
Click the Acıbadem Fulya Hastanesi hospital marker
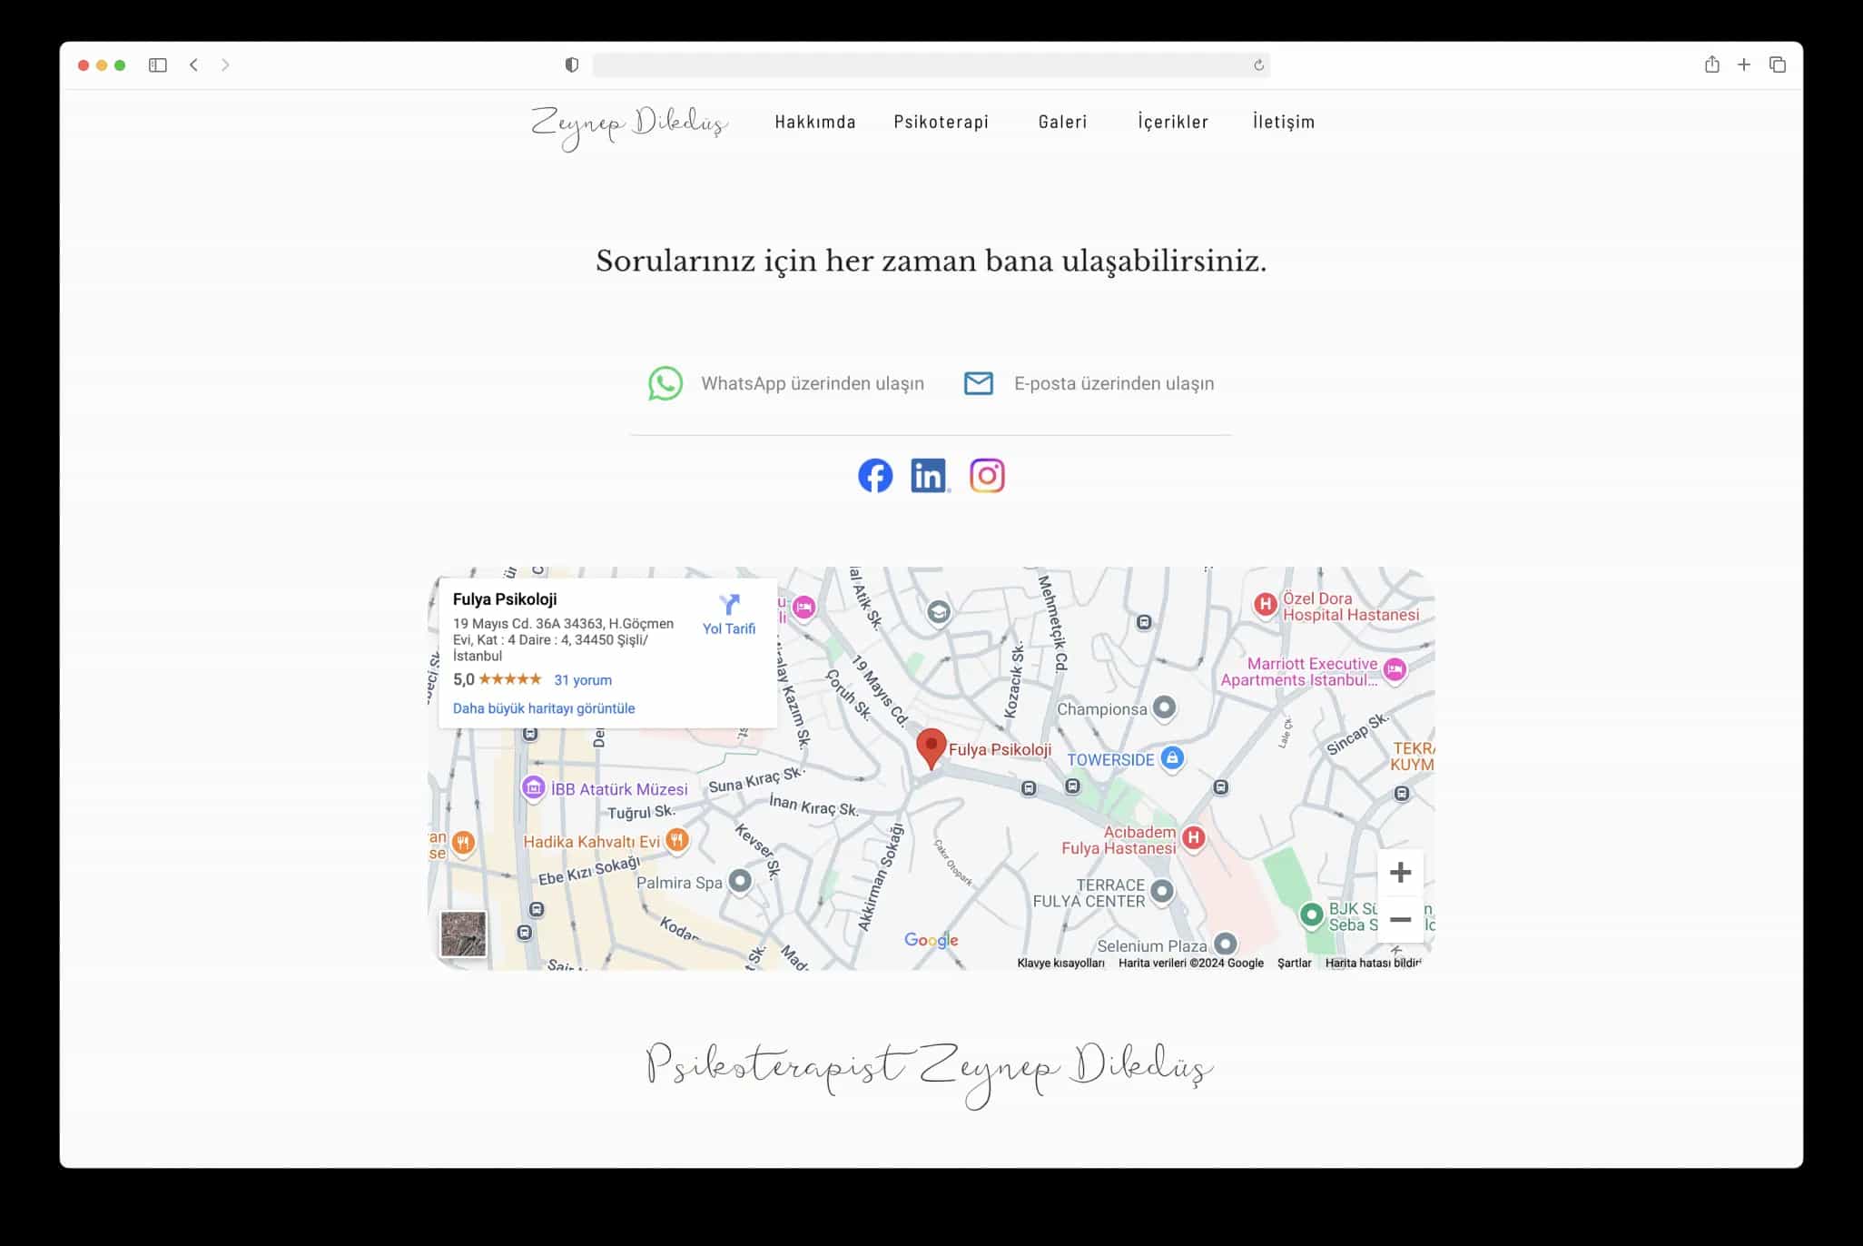(1194, 838)
